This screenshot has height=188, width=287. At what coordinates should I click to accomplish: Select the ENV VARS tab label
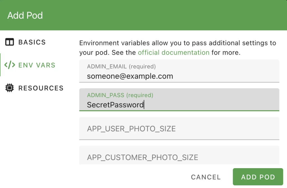pos(37,65)
